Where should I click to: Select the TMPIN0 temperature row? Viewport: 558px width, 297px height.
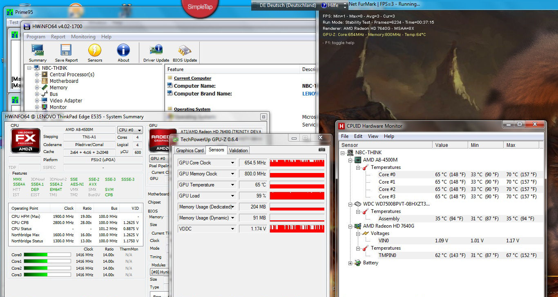(441, 255)
